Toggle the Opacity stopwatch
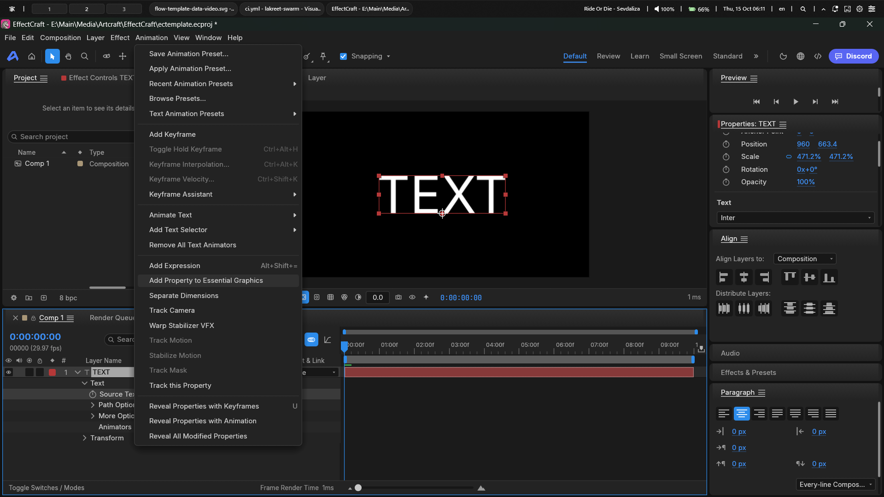 tap(726, 182)
